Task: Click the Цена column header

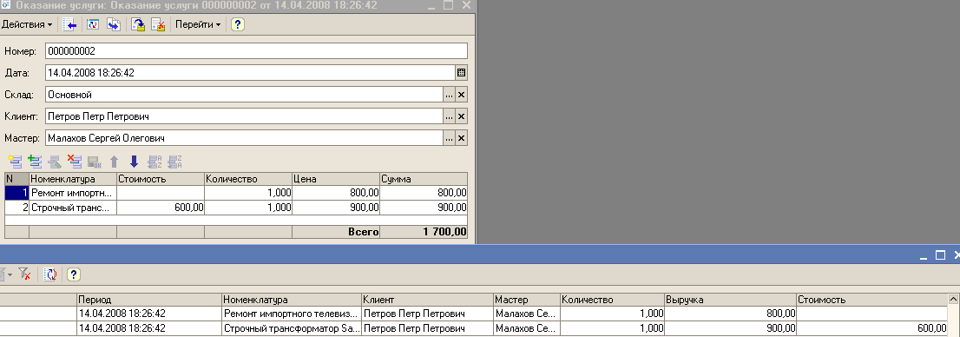Action: tap(336, 179)
